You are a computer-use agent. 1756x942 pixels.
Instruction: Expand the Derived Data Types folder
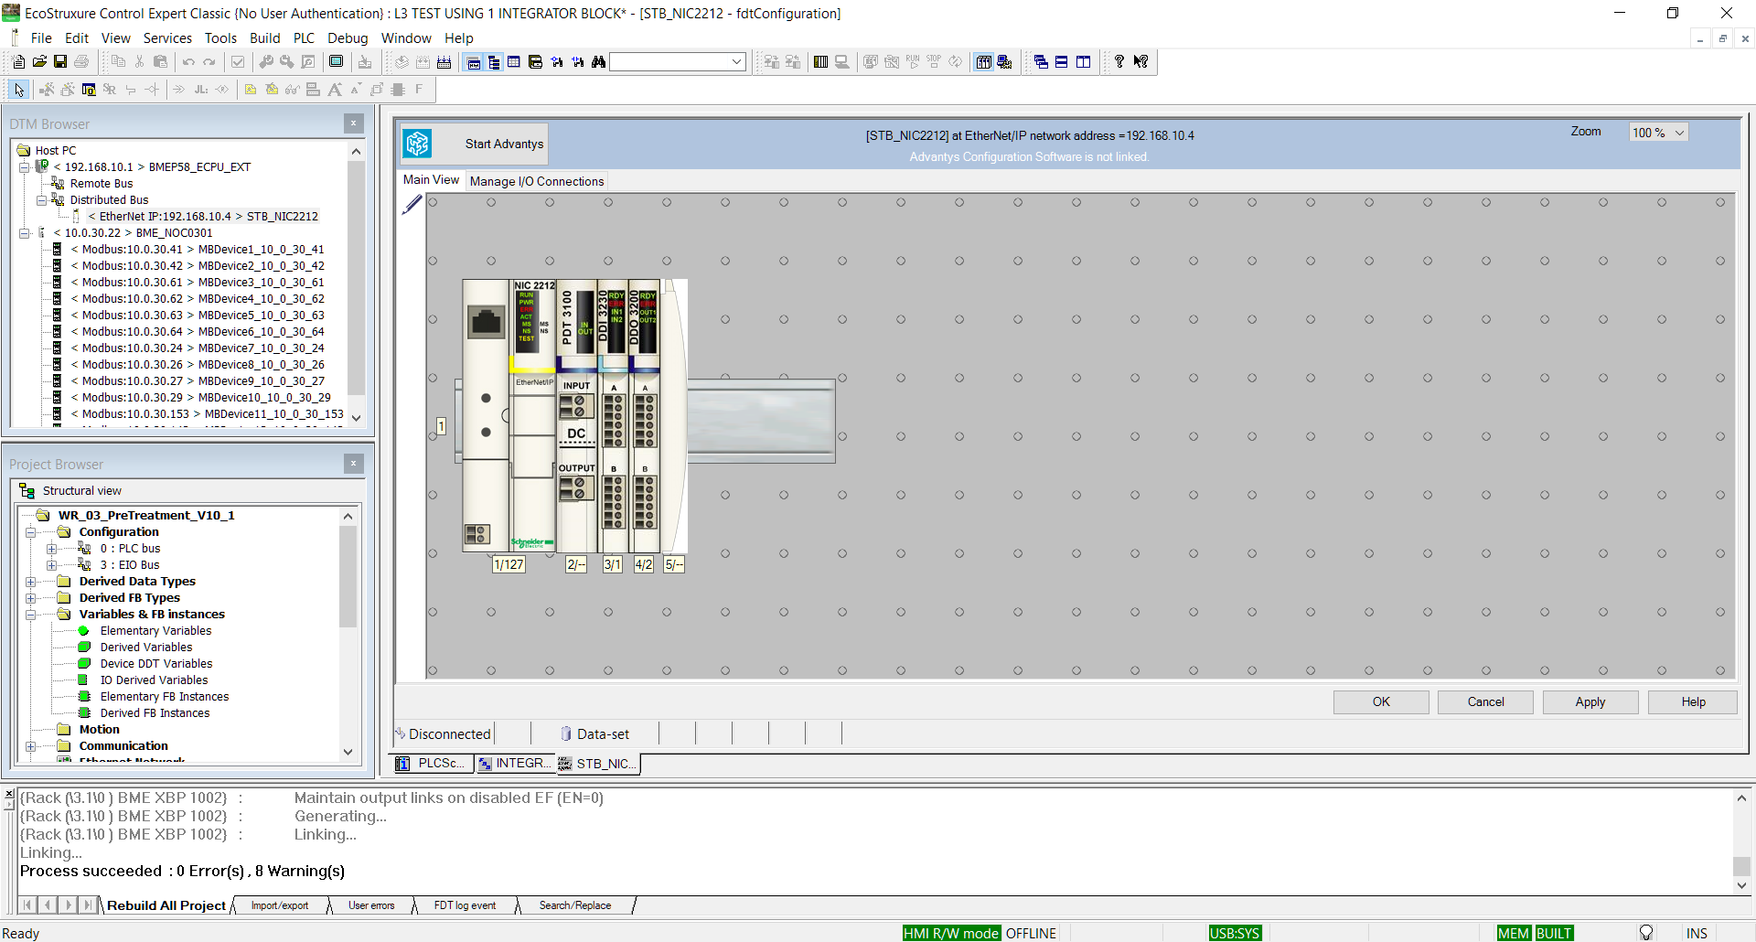click(x=30, y=582)
